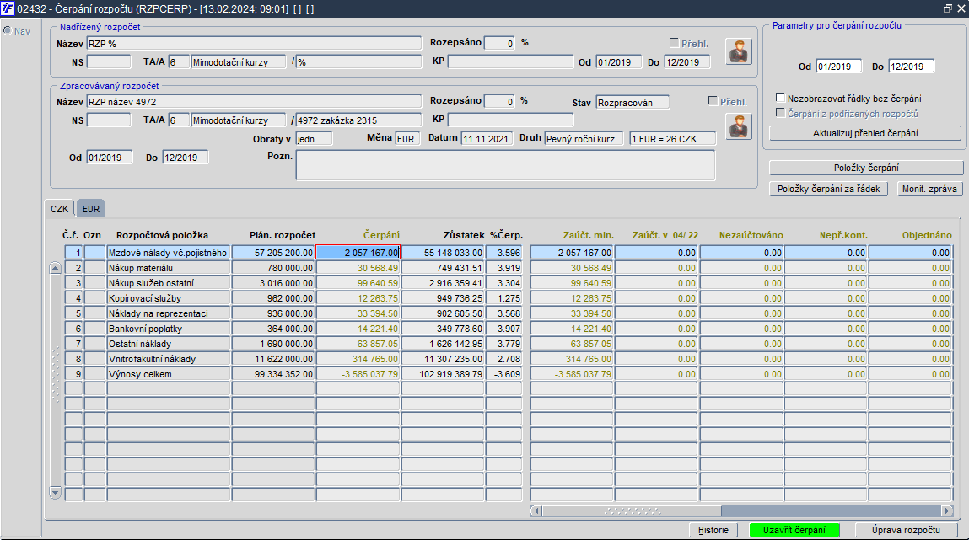This screenshot has height=540, width=969.
Task: Select row Kopírovací služby
Action: tap(168, 298)
